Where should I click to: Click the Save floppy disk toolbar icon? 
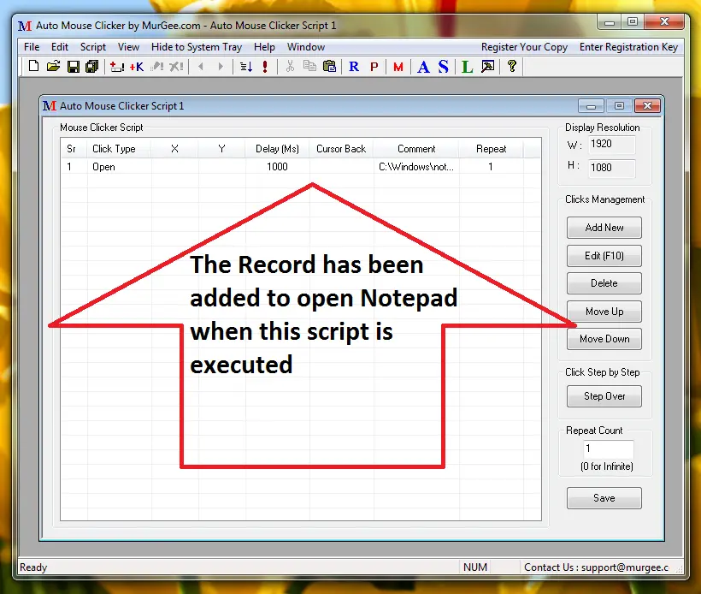click(74, 67)
